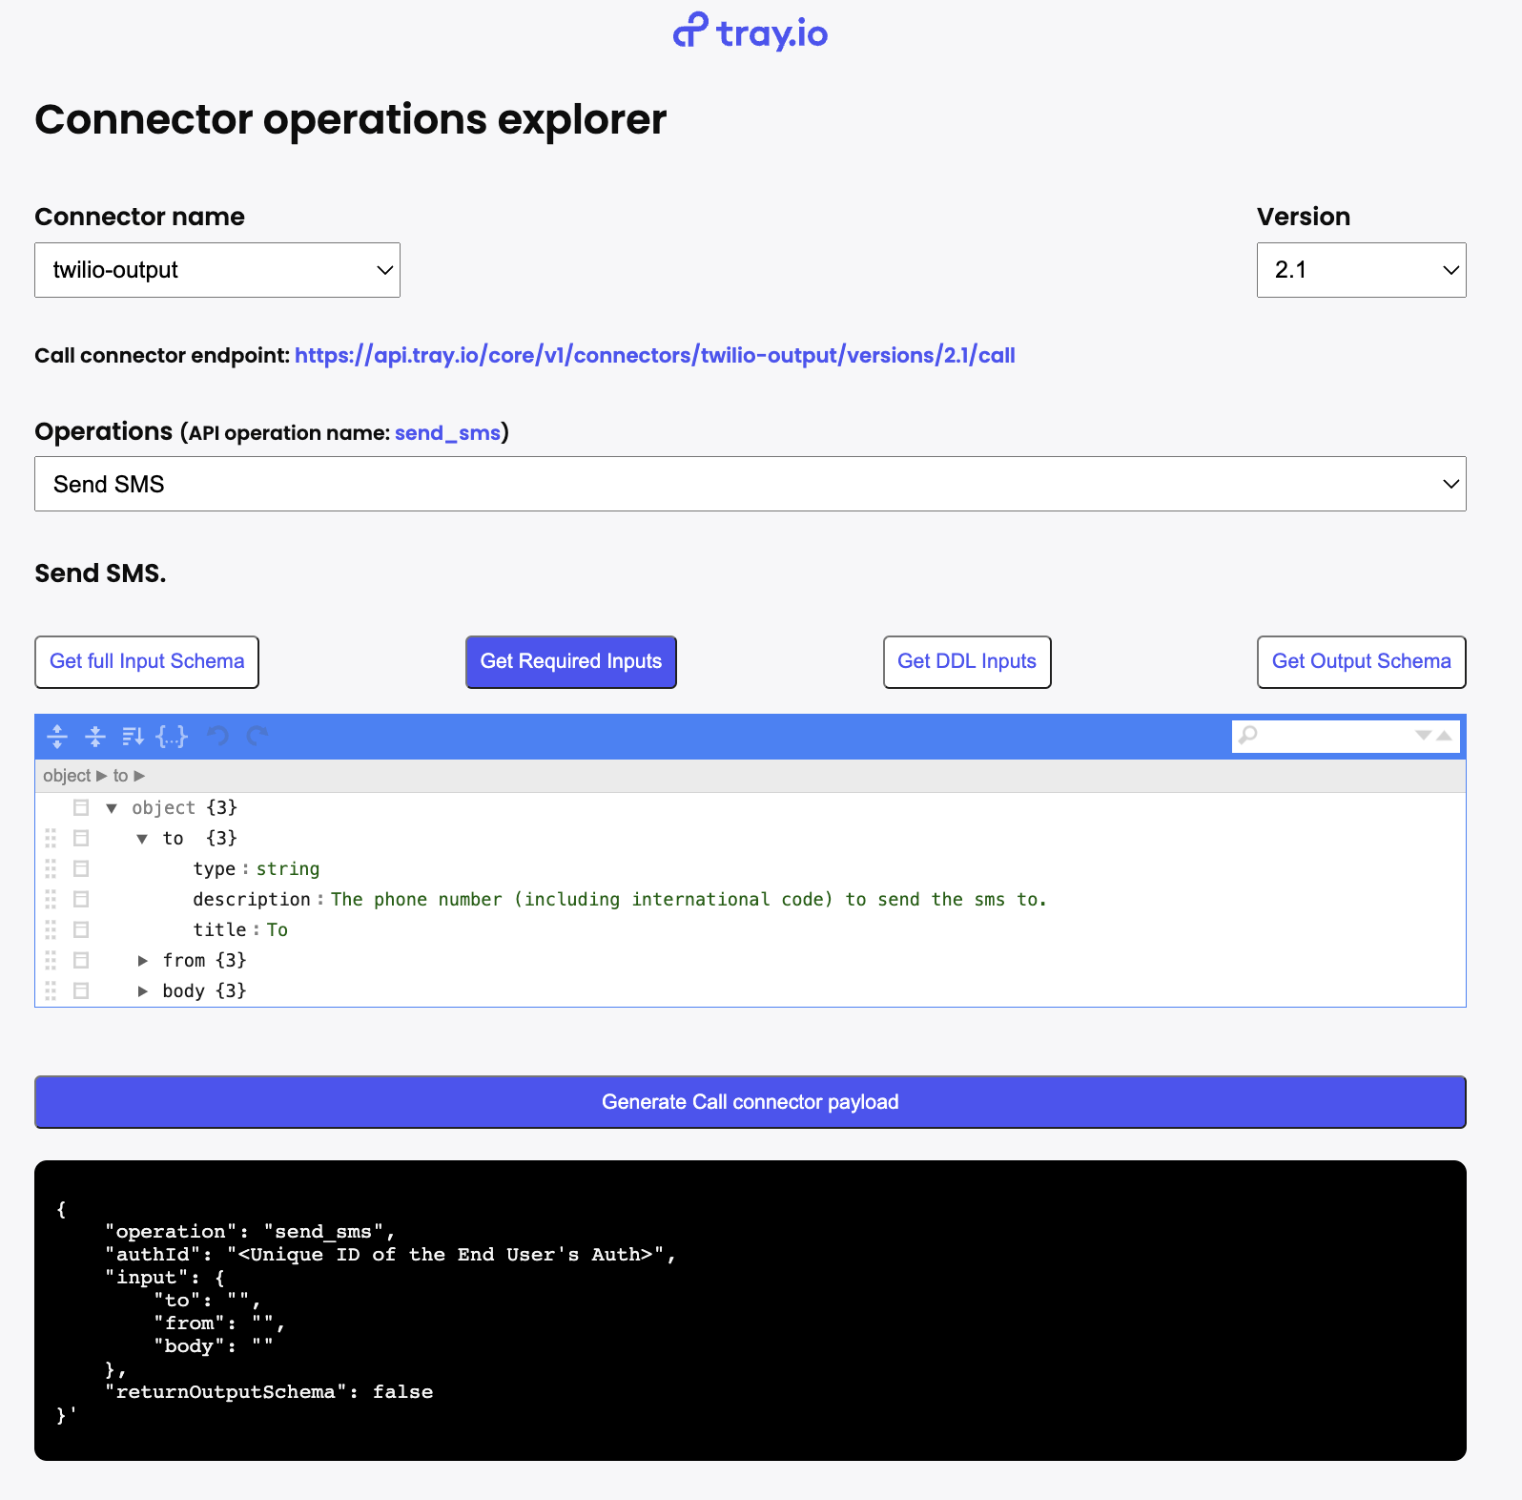Open the action menu for the 'description' row
The width and height of the screenshot is (1522, 1500).
click(81, 899)
